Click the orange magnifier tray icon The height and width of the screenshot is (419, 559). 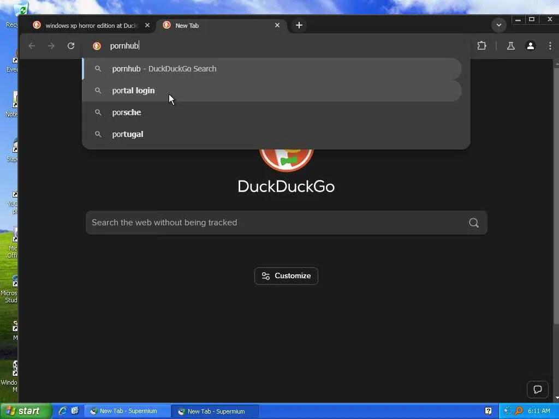519,411
